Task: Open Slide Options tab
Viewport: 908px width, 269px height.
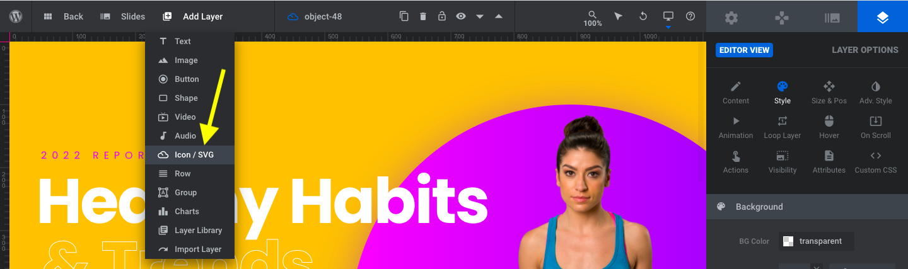Action: pos(832,18)
